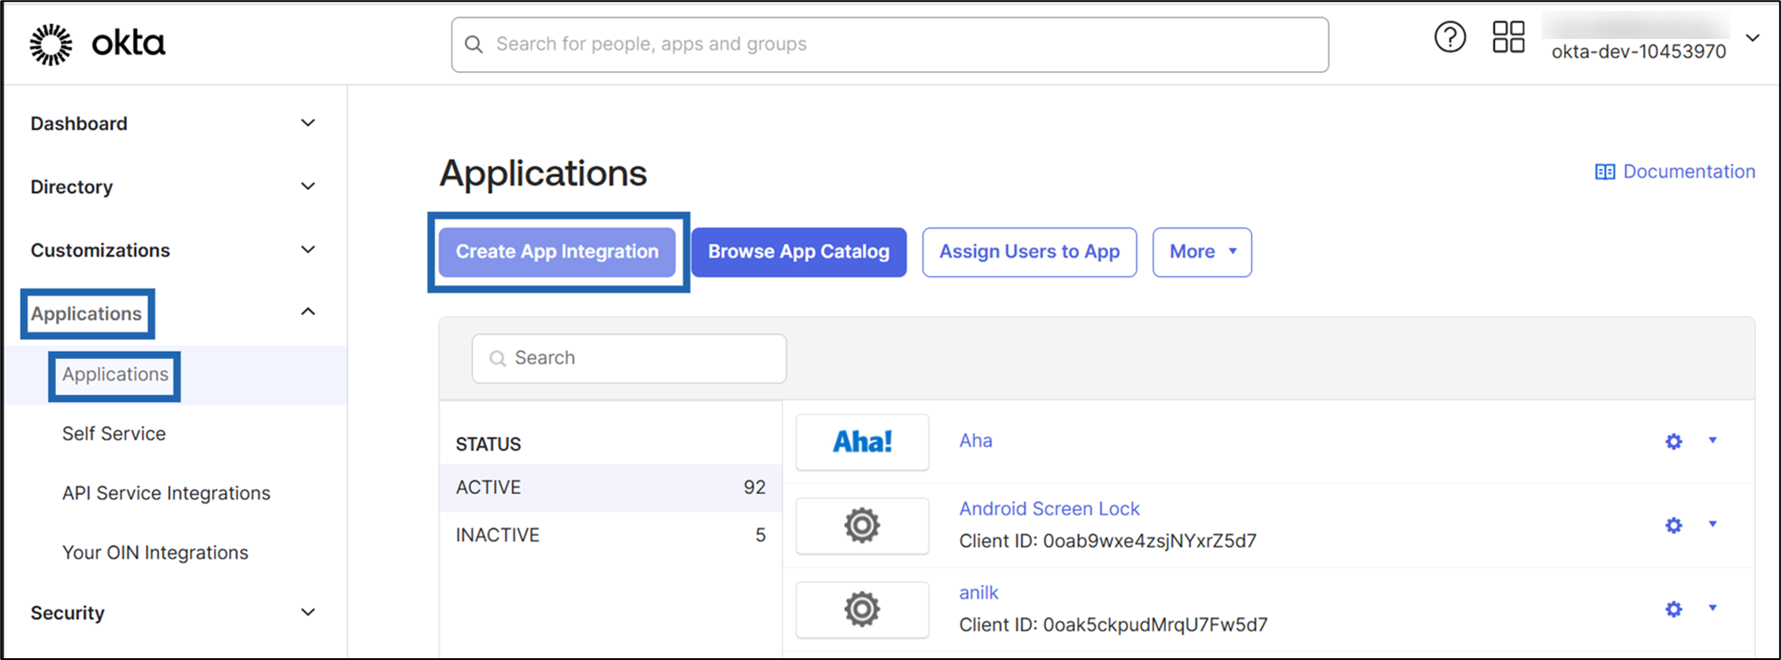Image resolution: width=1781 pixels, height=660 pixels.
Task: Open Self Service in sidebar
Action: (x=114, y=433)
